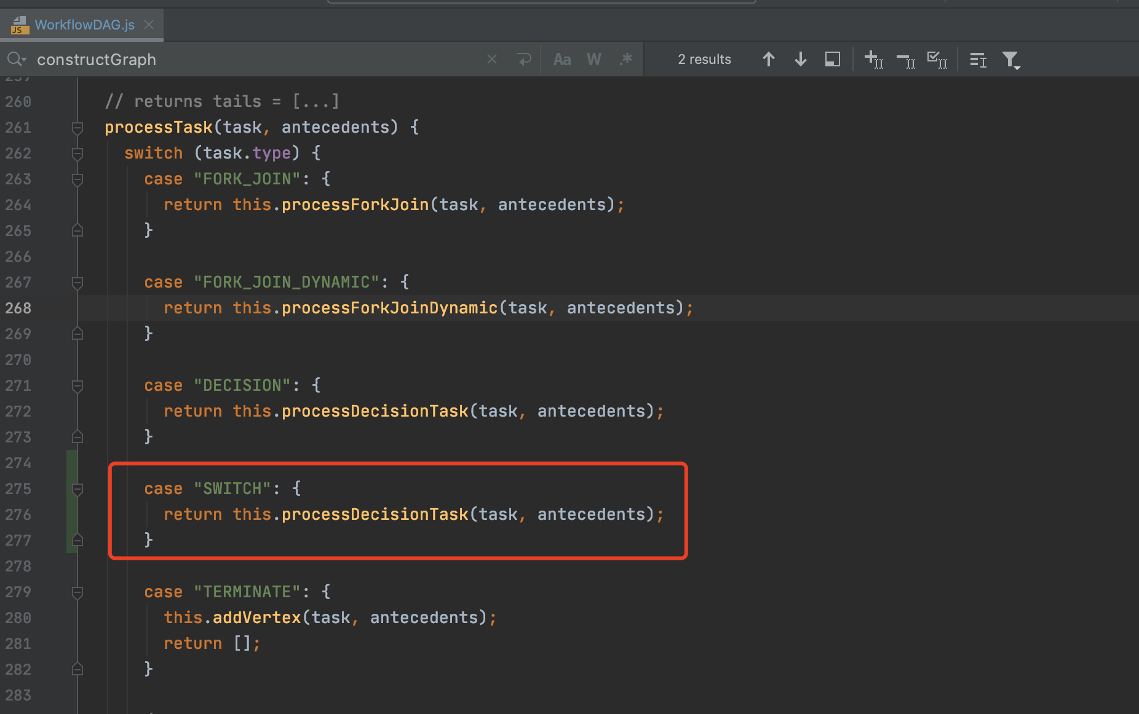Viewport: 1139px width, 714px height.
Task: Select the Remove Occurrence icon
Action: [x=905, y=60]
